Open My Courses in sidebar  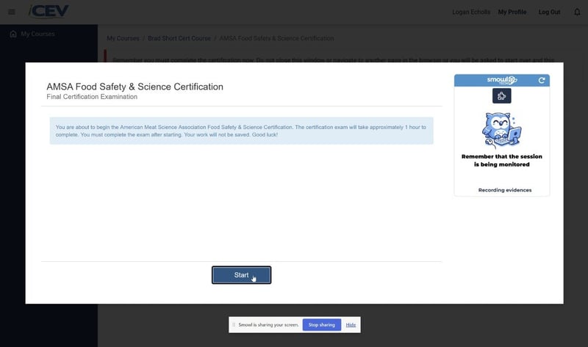tap(37, 34)
